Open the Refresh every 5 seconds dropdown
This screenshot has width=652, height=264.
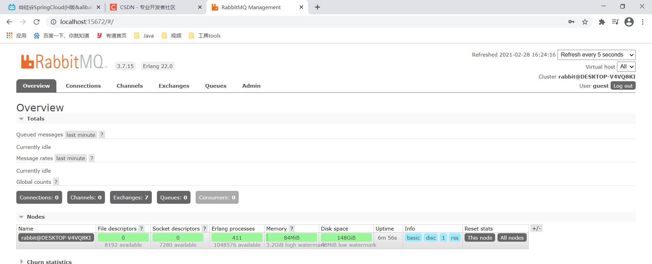597,55
